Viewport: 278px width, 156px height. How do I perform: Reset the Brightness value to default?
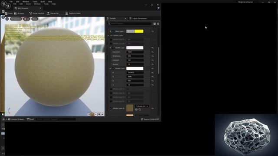click(152, 56)
